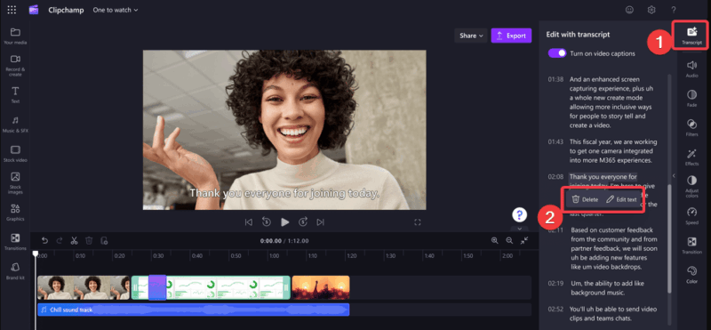Open Music & SFX library
The image size is (711, 330).
tap(15, 125)
